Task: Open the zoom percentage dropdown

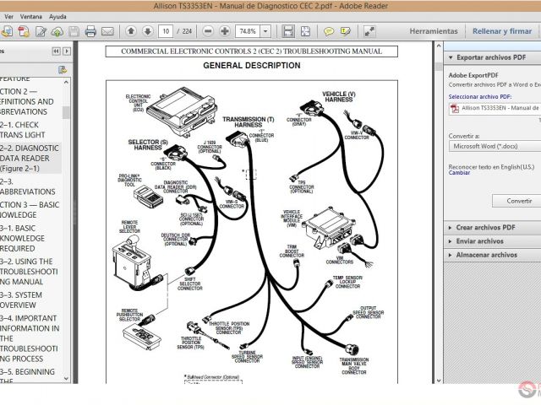Action: point(265,31)
